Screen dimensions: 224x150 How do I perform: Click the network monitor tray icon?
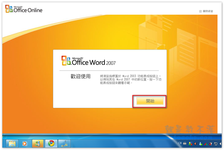[x=215, y=144]
